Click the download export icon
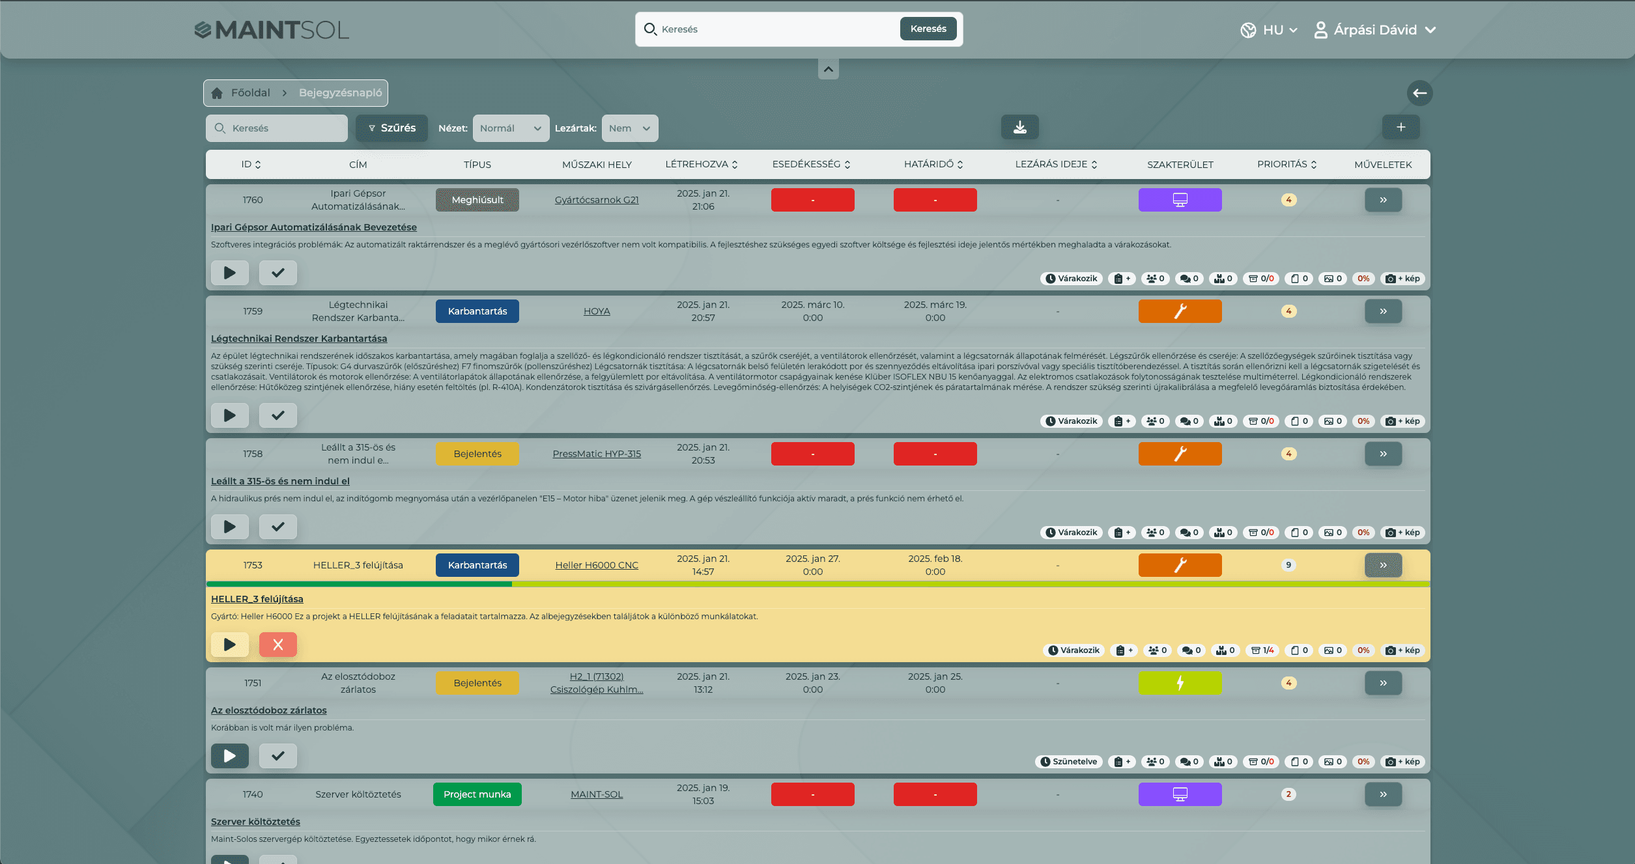This screenshot has height=864, width=1635. [x=1019, y=128]
